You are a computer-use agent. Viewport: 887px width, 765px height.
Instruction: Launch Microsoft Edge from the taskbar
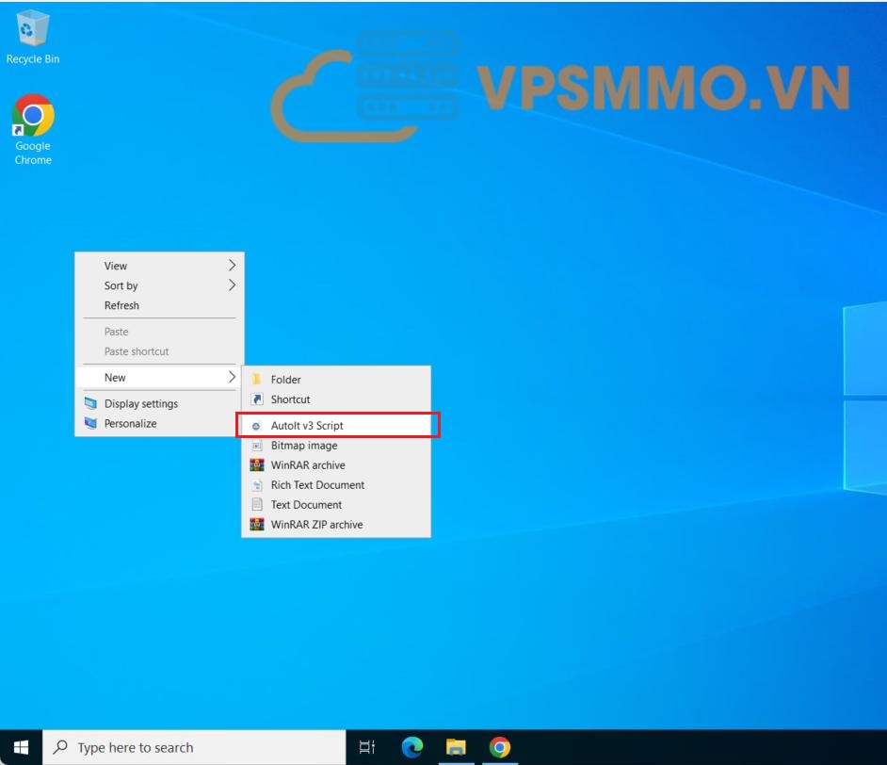pos(411,747)
